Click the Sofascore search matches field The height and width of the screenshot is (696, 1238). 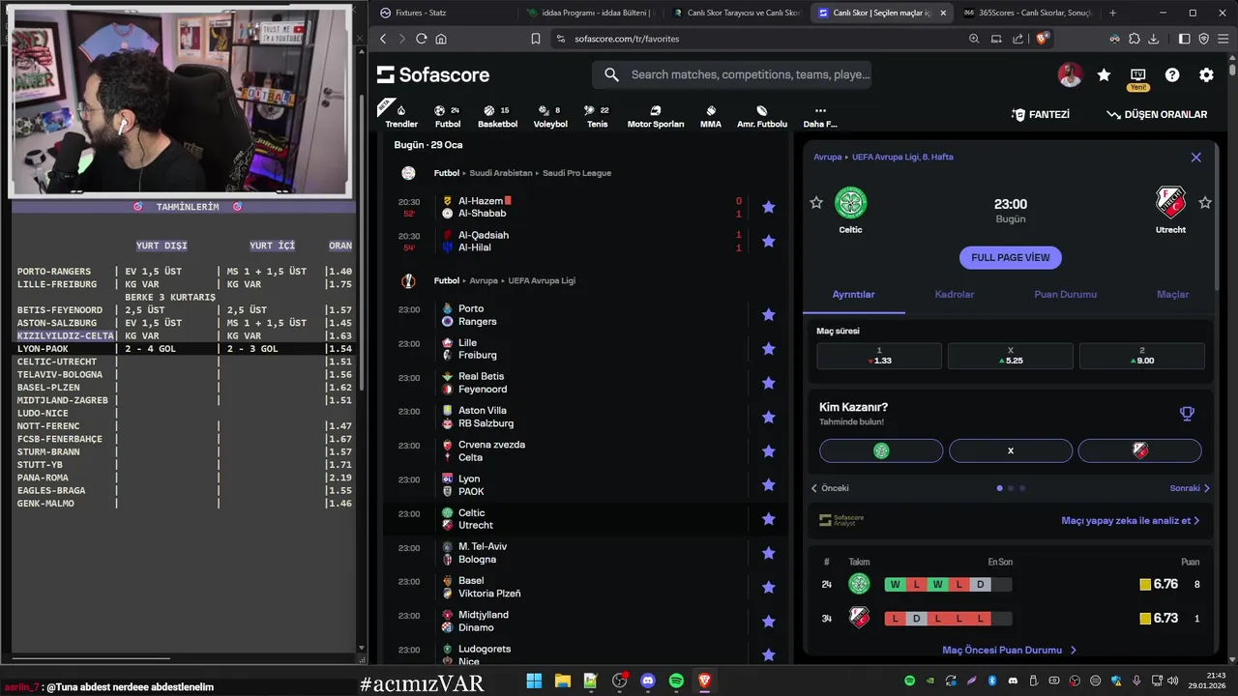click(x=732, y=74)
